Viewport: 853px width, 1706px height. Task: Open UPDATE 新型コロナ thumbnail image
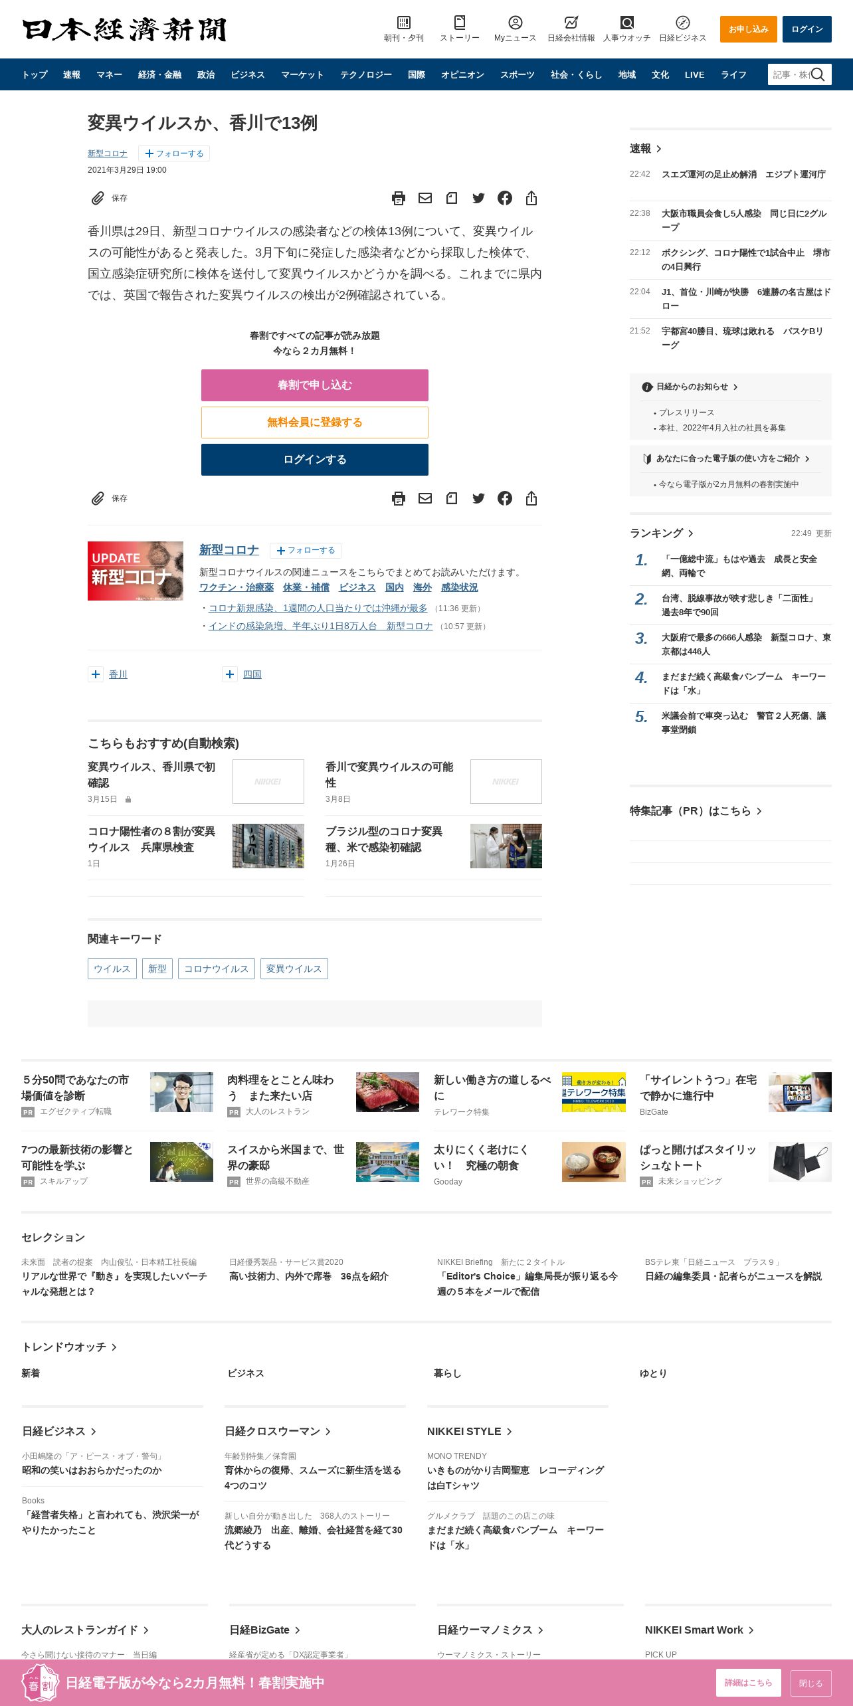click(136, 571)
